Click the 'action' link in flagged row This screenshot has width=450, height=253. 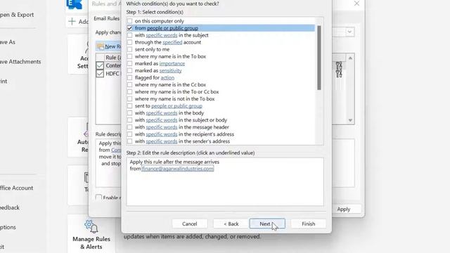(167, 78)
